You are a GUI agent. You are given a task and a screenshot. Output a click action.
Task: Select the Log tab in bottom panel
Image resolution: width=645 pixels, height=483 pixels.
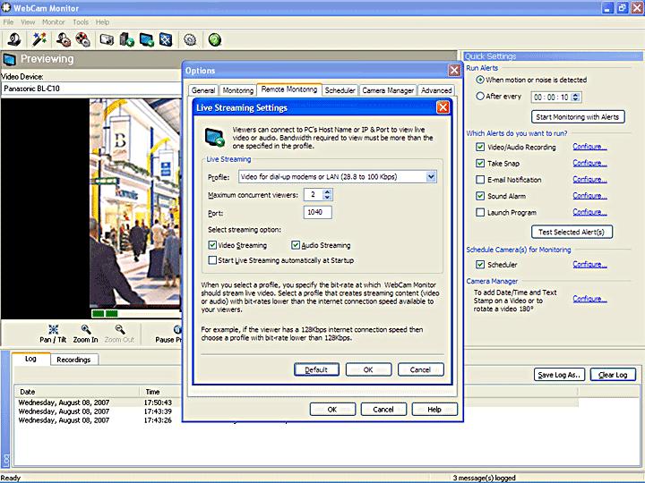point(30,359)
